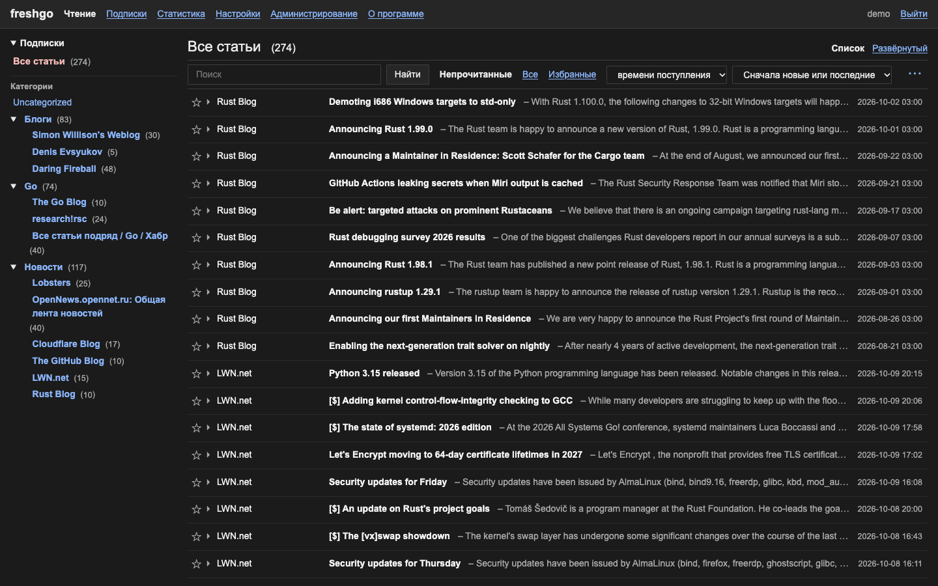Star the 'Announcing Rust 1.99.0' article
This screenshot has width=938, height=586.
pyautogui.click(x=196, y=130)
